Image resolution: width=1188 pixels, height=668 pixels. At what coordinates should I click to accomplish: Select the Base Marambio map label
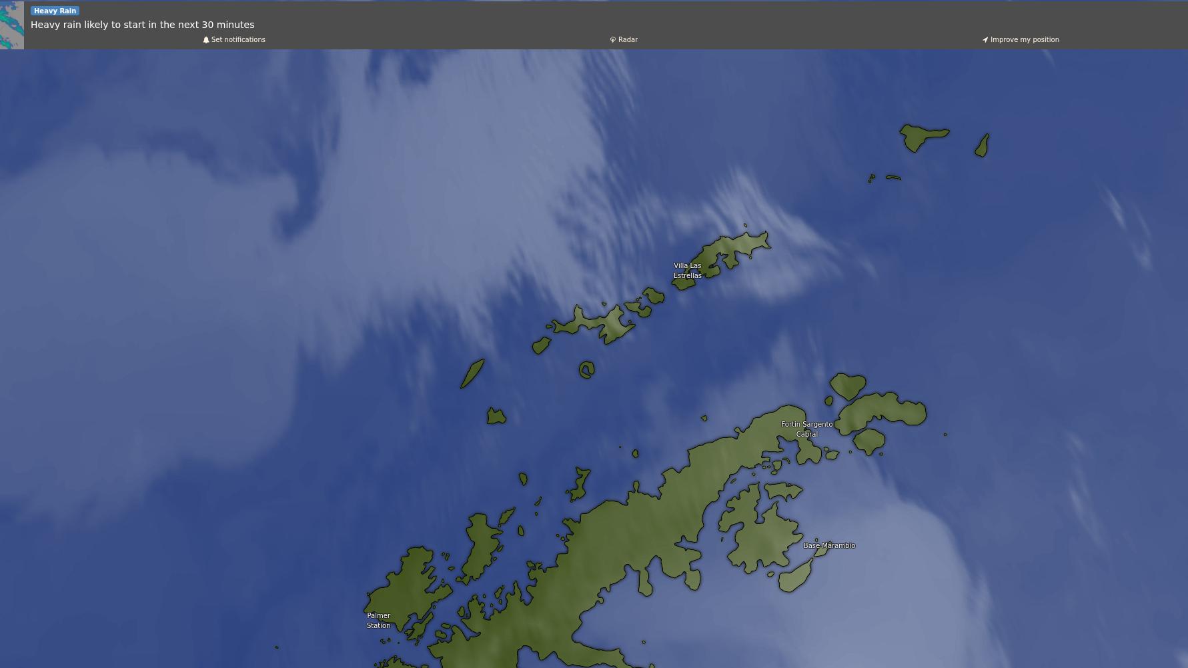click(x=829, y=545)
